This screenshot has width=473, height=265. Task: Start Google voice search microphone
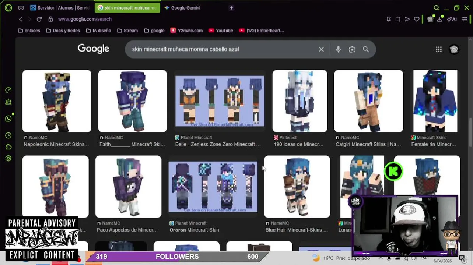tap(338, 49)
